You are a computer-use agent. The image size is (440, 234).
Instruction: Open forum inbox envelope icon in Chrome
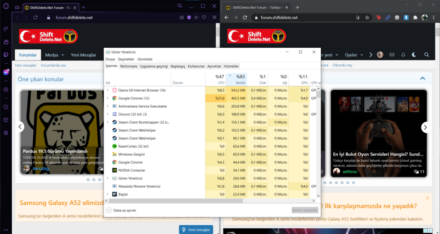click(392, 55)
